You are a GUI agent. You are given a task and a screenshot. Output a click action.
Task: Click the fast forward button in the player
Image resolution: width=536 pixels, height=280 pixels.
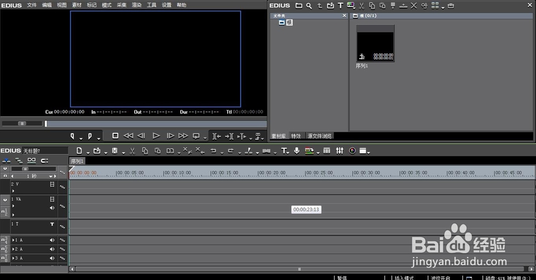pyautogui.click(x=183, y=136)
